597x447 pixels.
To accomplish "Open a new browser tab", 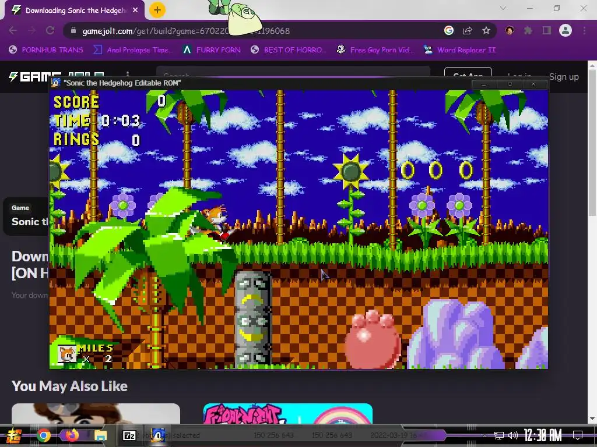I will [157, 10].
